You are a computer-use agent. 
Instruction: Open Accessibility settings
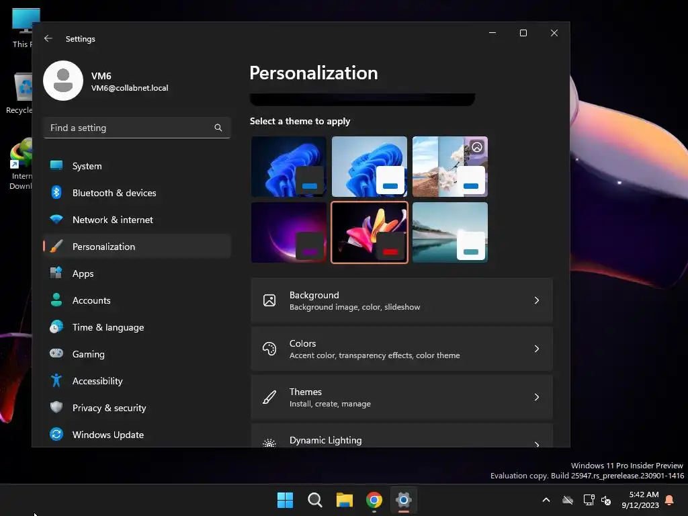coord(137,381)
